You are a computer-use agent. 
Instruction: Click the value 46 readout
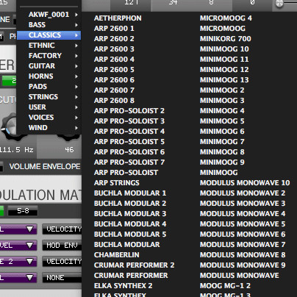pyautogui.click(x=69, y=150)
